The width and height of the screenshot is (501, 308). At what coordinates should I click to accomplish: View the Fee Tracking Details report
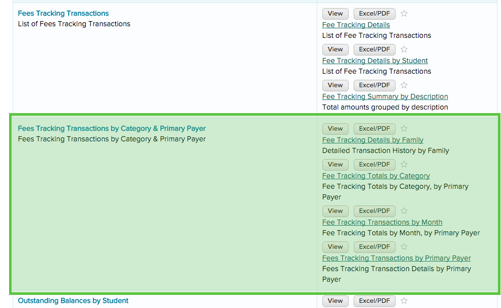tap(335, 14)
